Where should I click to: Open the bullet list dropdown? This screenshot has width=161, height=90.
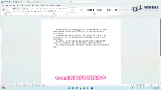tap(46, 8)
